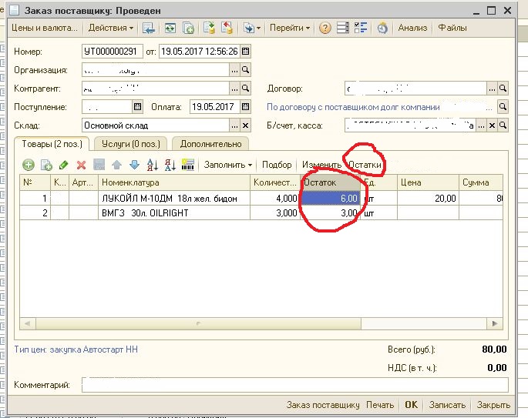Click the pencil Edit row icon
Image resolution: width=528 pixels, height=418 pixels.
click(63, 165)
